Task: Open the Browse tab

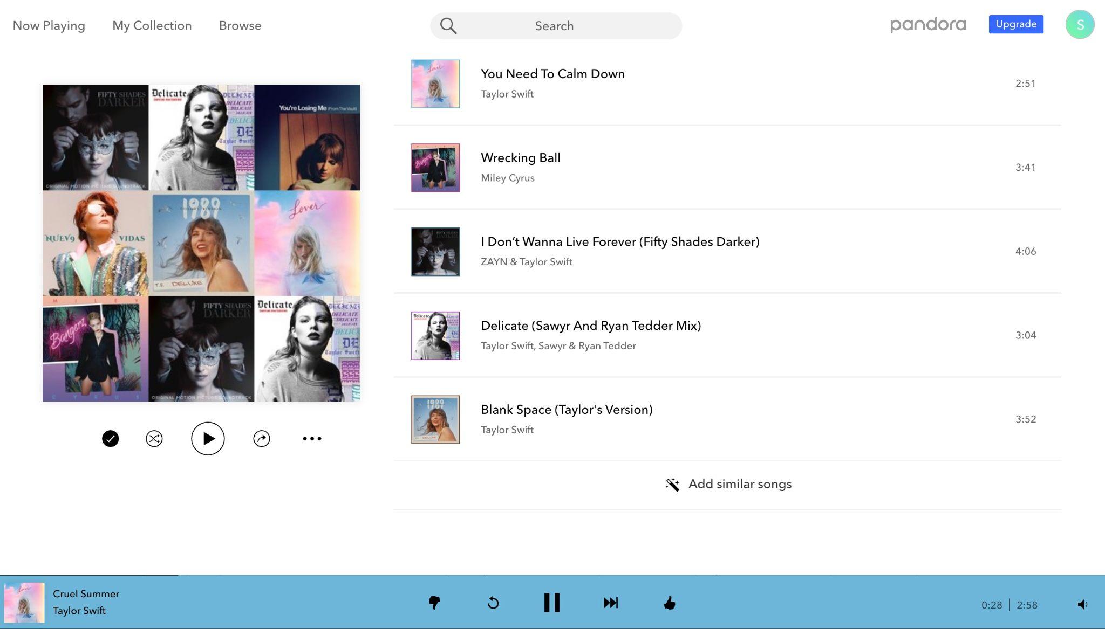Action: pos(240,25)
